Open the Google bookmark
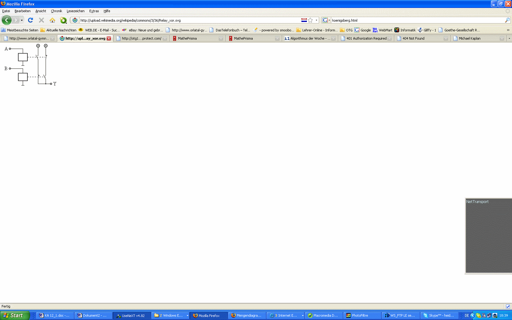This screenshot has height=320, width=512. point(363,30)
